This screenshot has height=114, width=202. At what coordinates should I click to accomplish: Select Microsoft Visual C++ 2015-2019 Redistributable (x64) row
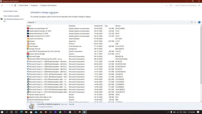(x=79, y=90)
